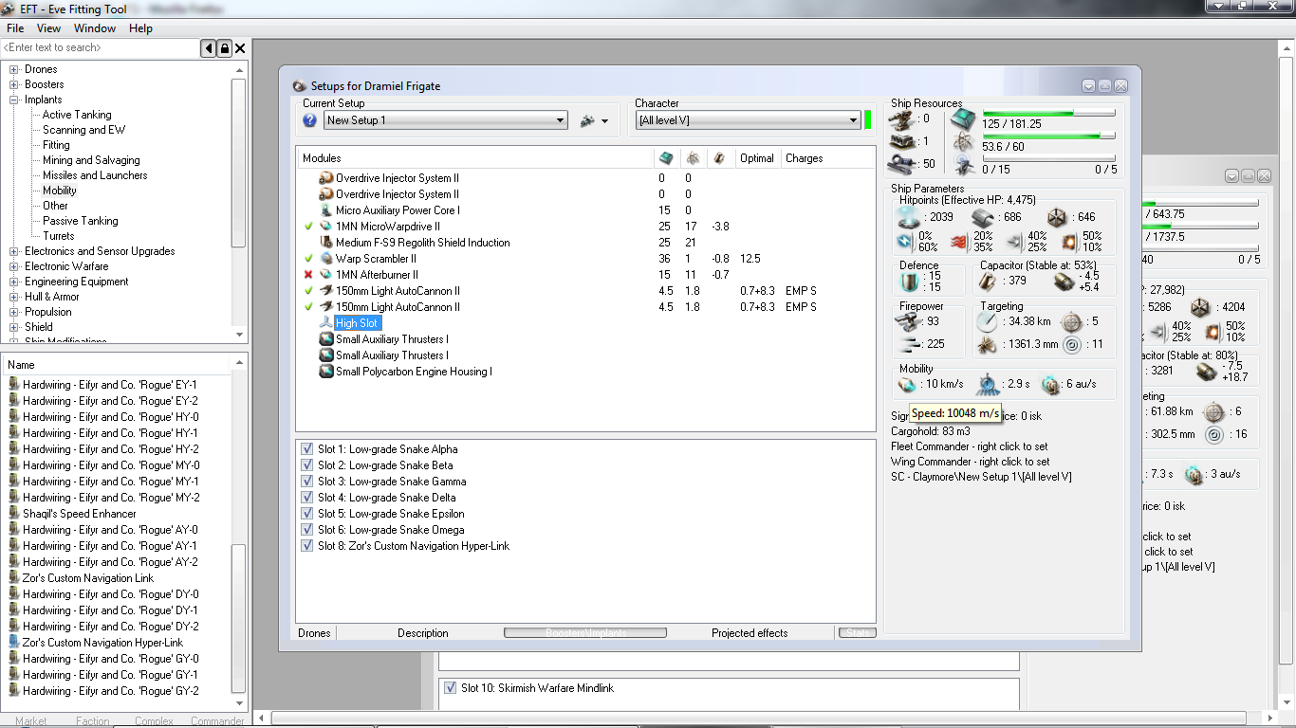Open the New Setup 1 dropdown

pos(560,120)
